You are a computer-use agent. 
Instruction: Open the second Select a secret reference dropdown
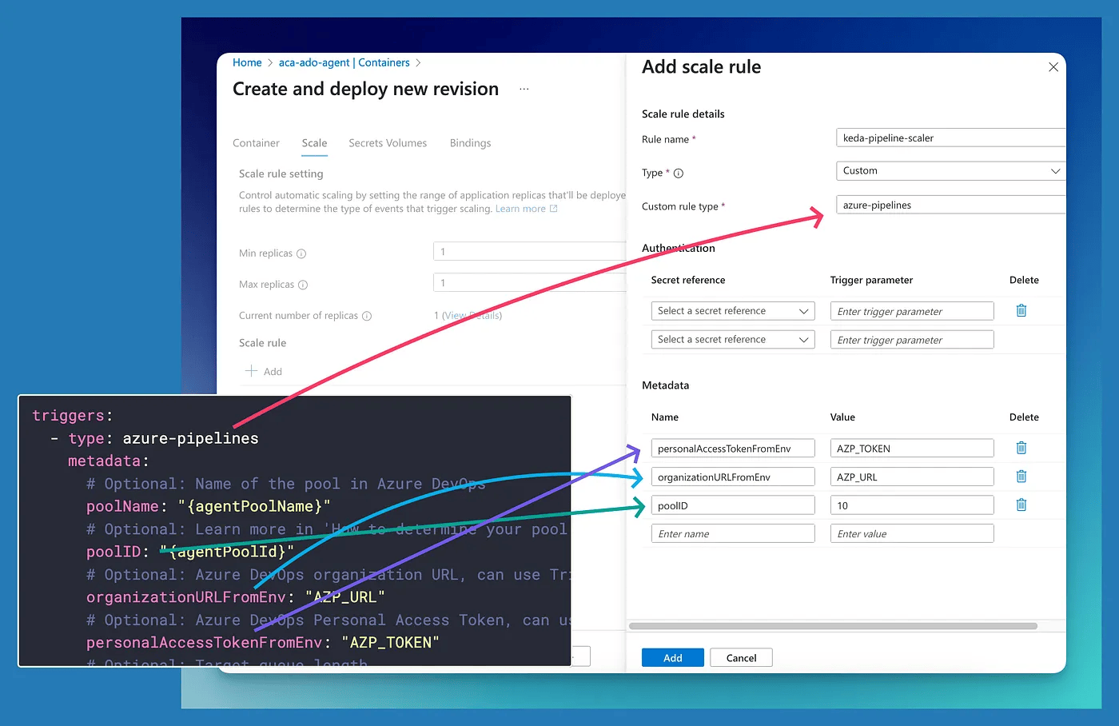(732, 339)
